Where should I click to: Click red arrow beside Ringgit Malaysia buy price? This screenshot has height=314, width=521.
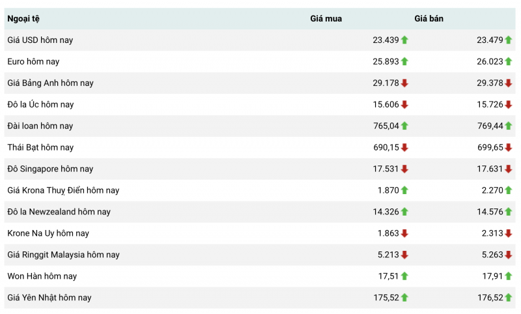(404, 255)
